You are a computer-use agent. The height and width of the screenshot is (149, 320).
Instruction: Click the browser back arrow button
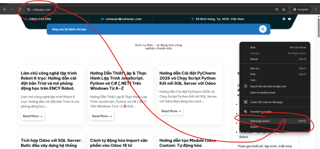[x=4, y=9]
